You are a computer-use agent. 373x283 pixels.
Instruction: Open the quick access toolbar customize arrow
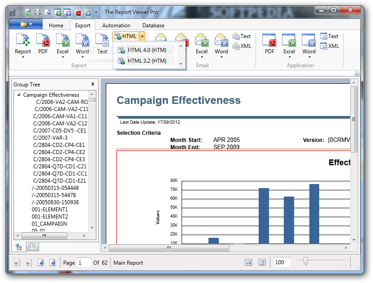click(96, 12)
